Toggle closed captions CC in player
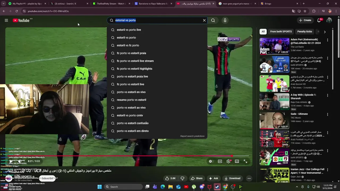 pyautogui.click(x=220, y=161)
